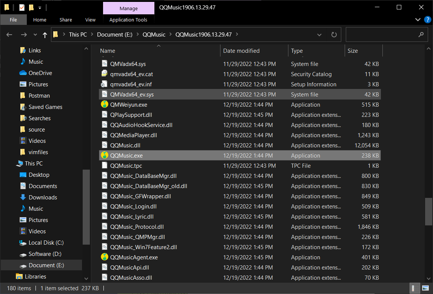
Task: Click the QQMusic.dll file icon
Action: point(105,145)
